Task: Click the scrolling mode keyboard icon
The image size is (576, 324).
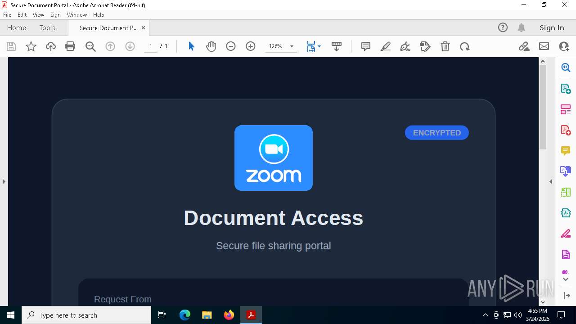Action: [337, 46]
